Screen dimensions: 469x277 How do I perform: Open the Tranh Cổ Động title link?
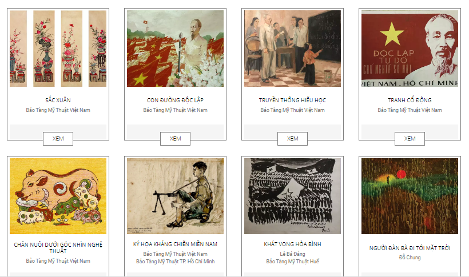pyautogui.click(x=410, y=100)
